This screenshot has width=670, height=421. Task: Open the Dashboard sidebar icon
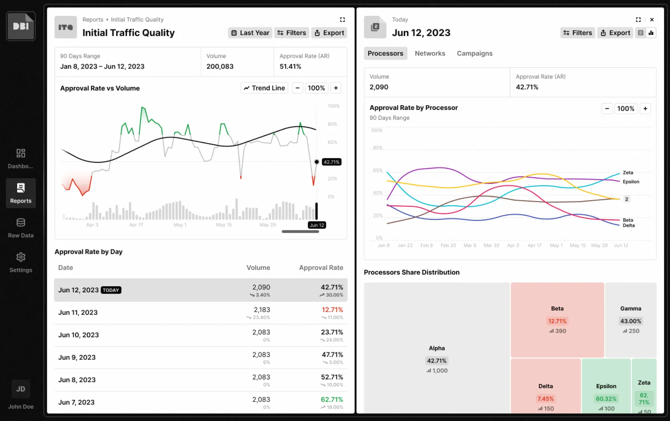[21, 153]
